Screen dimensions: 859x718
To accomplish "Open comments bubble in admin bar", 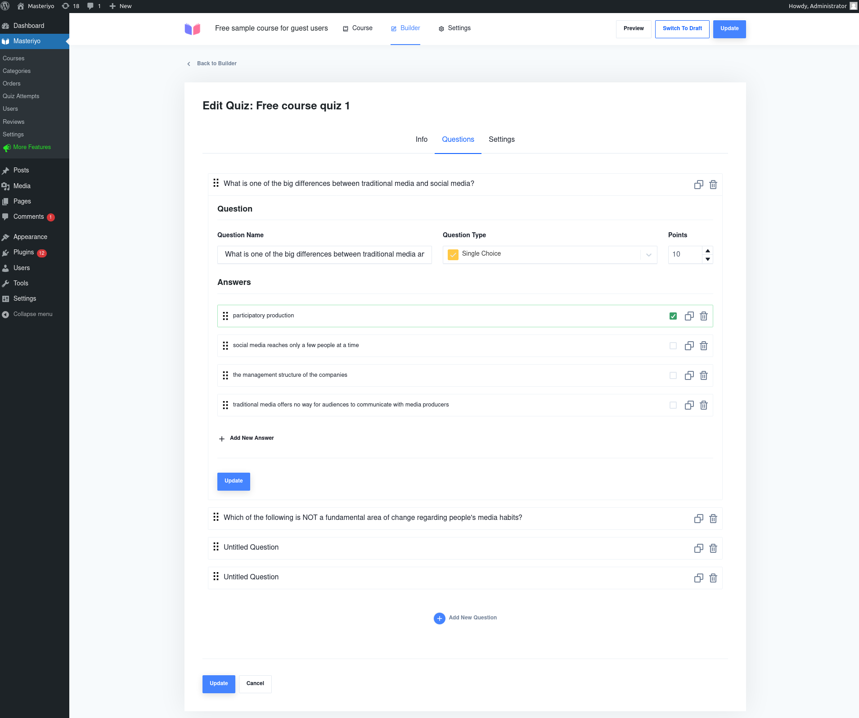I will (x=94, y=6).
